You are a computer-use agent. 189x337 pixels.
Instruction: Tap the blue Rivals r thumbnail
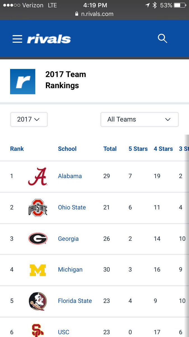click(23, 81)
